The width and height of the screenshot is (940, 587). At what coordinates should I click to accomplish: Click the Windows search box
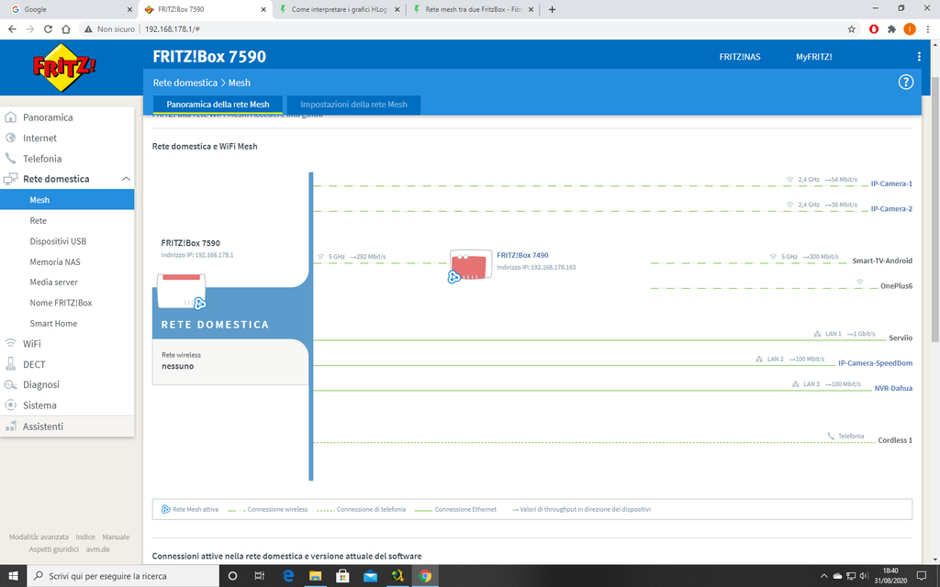tap(123, 576)
